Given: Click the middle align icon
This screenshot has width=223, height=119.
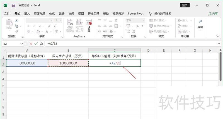Looking at the screenshot, I should [x=105, y=20].
